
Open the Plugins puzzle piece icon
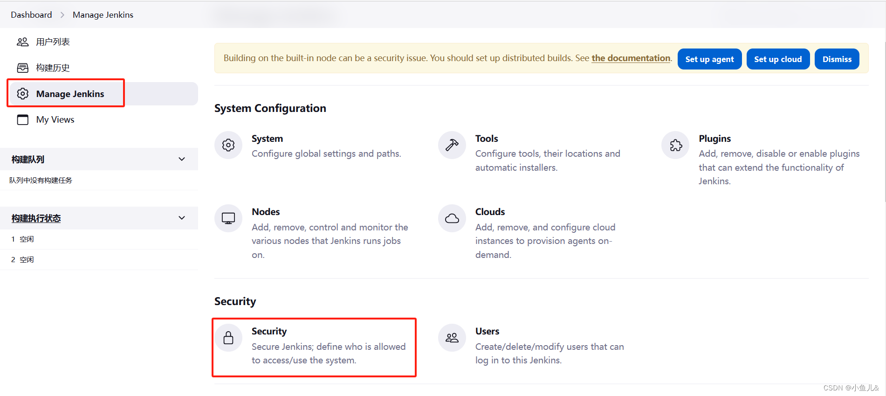tap(675, 145)
